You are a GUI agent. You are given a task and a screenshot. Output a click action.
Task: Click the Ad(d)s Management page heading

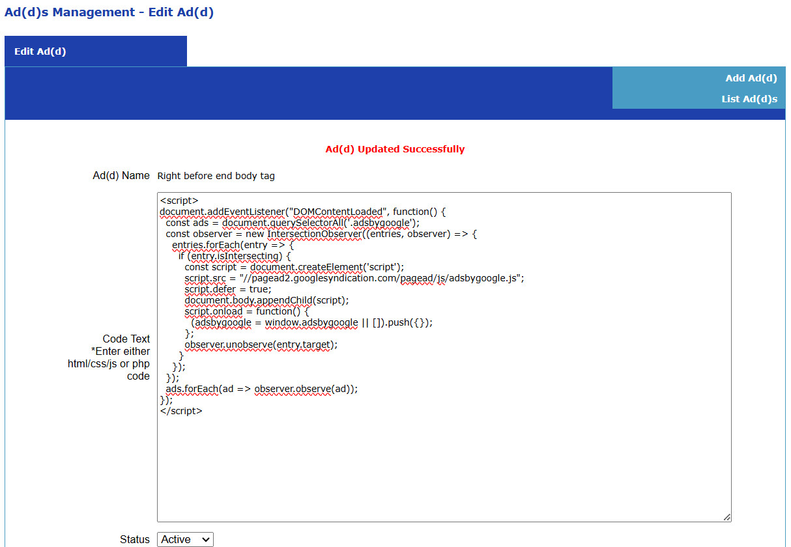(109, 12)
